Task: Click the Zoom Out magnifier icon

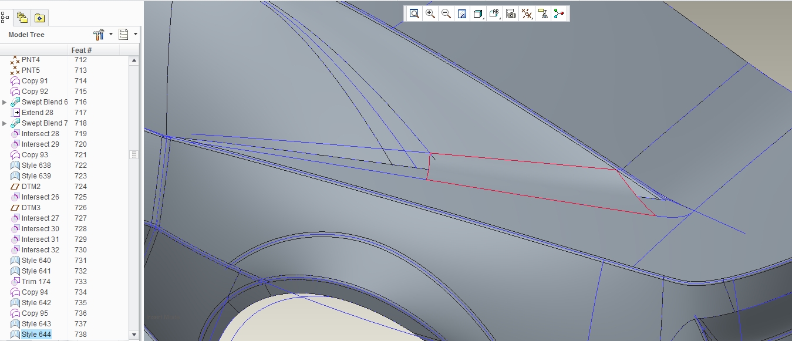Action: click(x=446, y=13)
